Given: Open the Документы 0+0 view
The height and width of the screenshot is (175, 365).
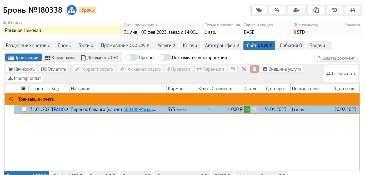Looking at the screenshot, I should point(99,57).
